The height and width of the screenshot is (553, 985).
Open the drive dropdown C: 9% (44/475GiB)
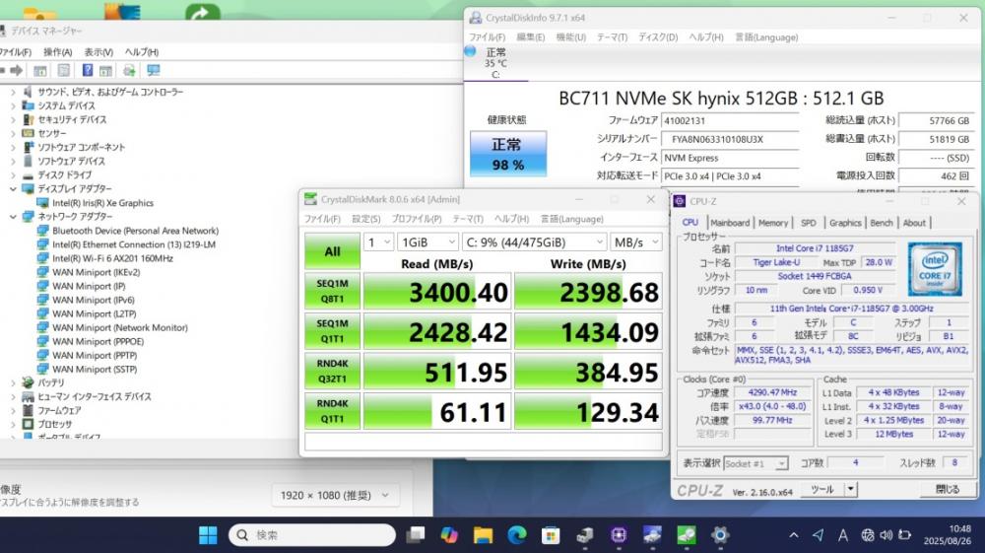coord(535,242)
